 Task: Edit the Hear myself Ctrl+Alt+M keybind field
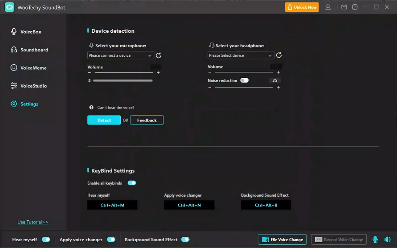pyautogui.click(x=112, y=205)
